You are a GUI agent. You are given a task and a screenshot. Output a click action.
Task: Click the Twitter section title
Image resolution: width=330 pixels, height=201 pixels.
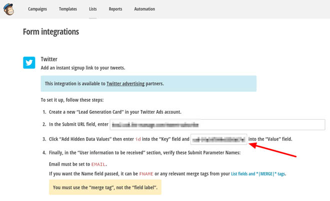coord(49,59)
